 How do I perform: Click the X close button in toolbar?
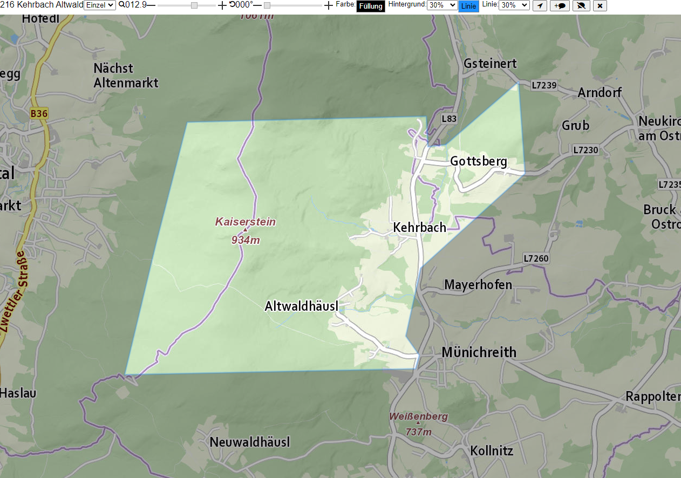tap(600, 5)
